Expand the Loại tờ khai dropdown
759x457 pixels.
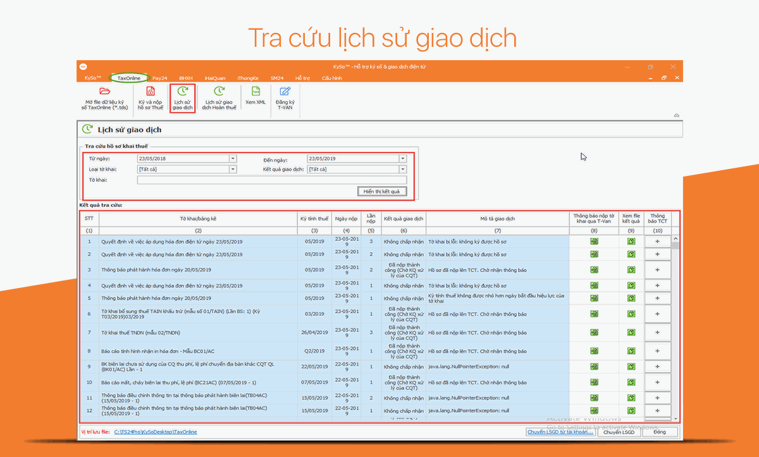coord(233,170)
